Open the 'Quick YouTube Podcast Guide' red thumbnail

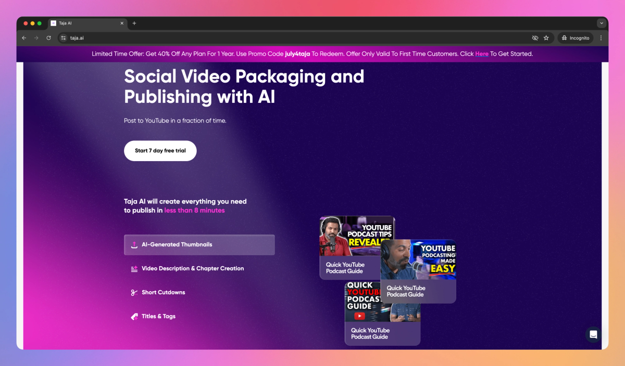coord(382,313)
